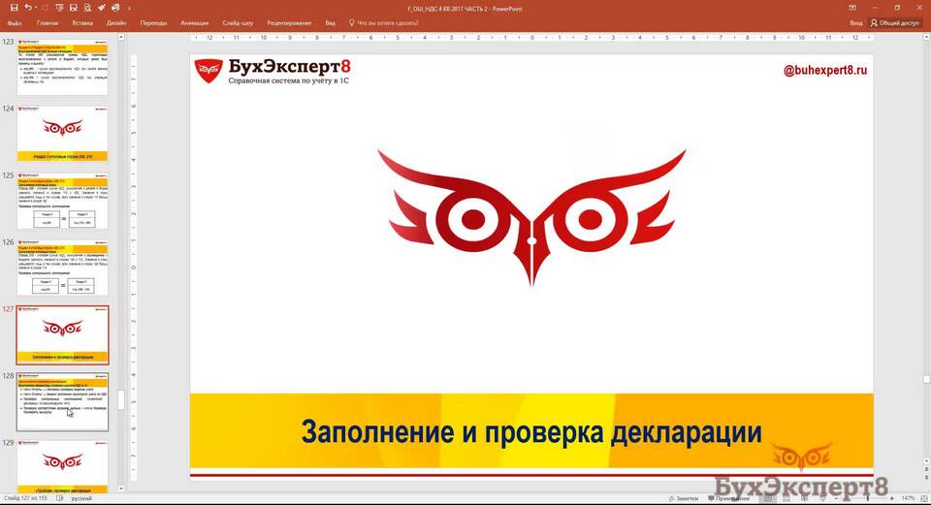Open the Рецензирование ribbon tab

289,23
